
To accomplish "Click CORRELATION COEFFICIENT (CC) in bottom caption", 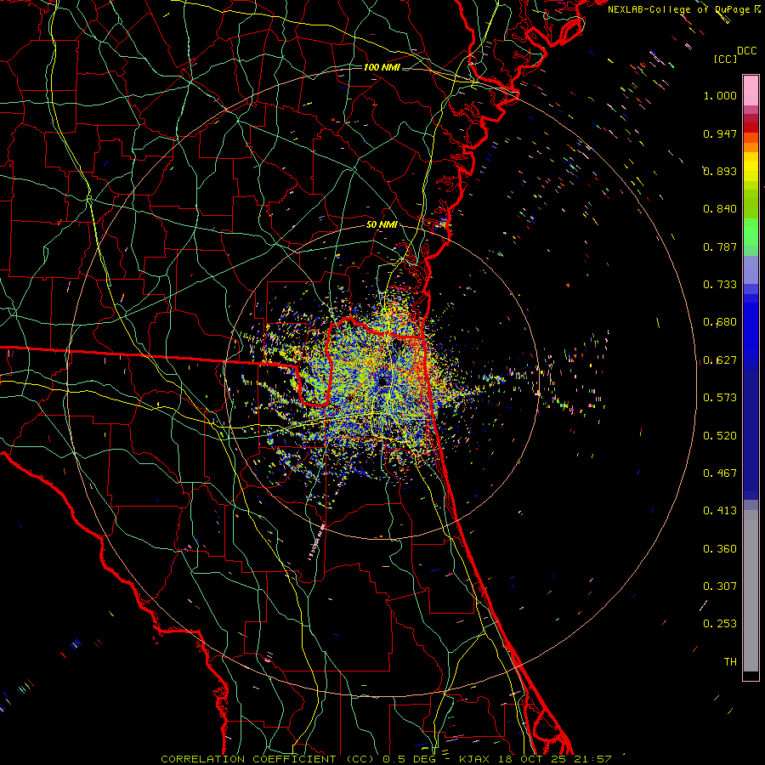I will coord(268,759).
